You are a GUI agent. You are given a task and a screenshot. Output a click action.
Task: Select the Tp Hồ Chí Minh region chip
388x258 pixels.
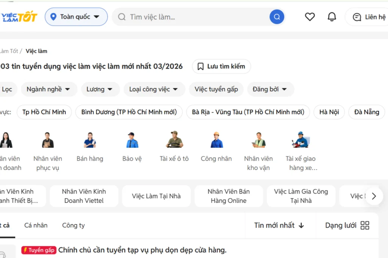pyautogui.click(x=44, y=112)
